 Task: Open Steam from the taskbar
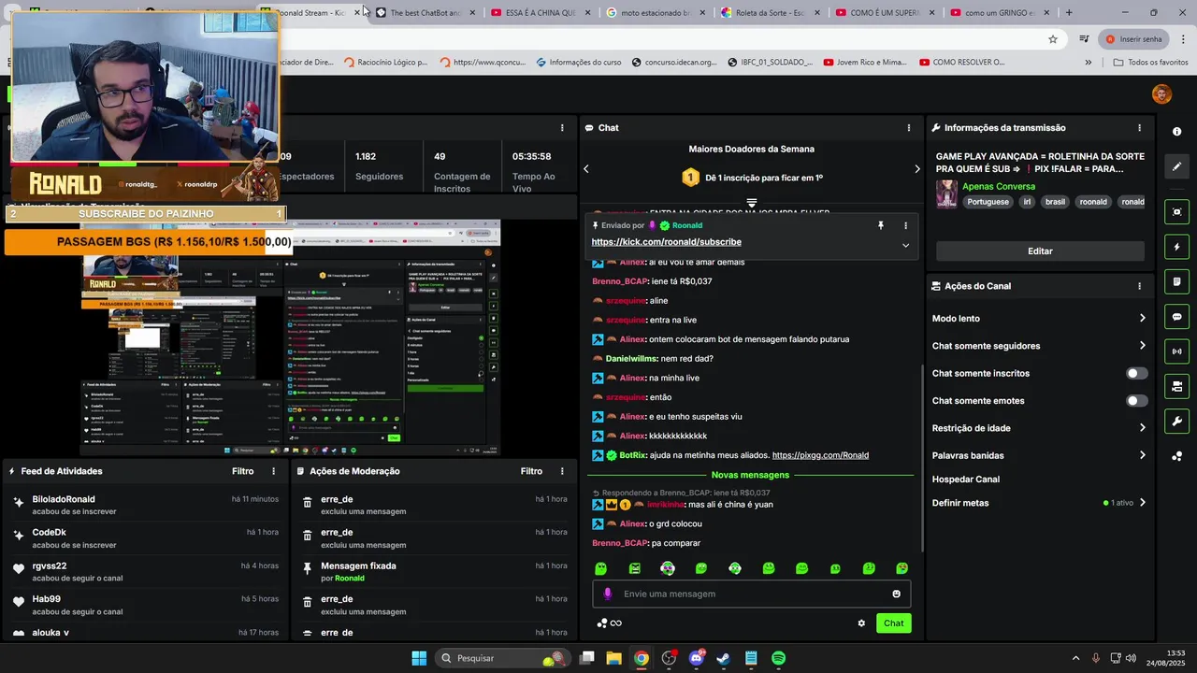pyautogui.click(x=723, y=658)
